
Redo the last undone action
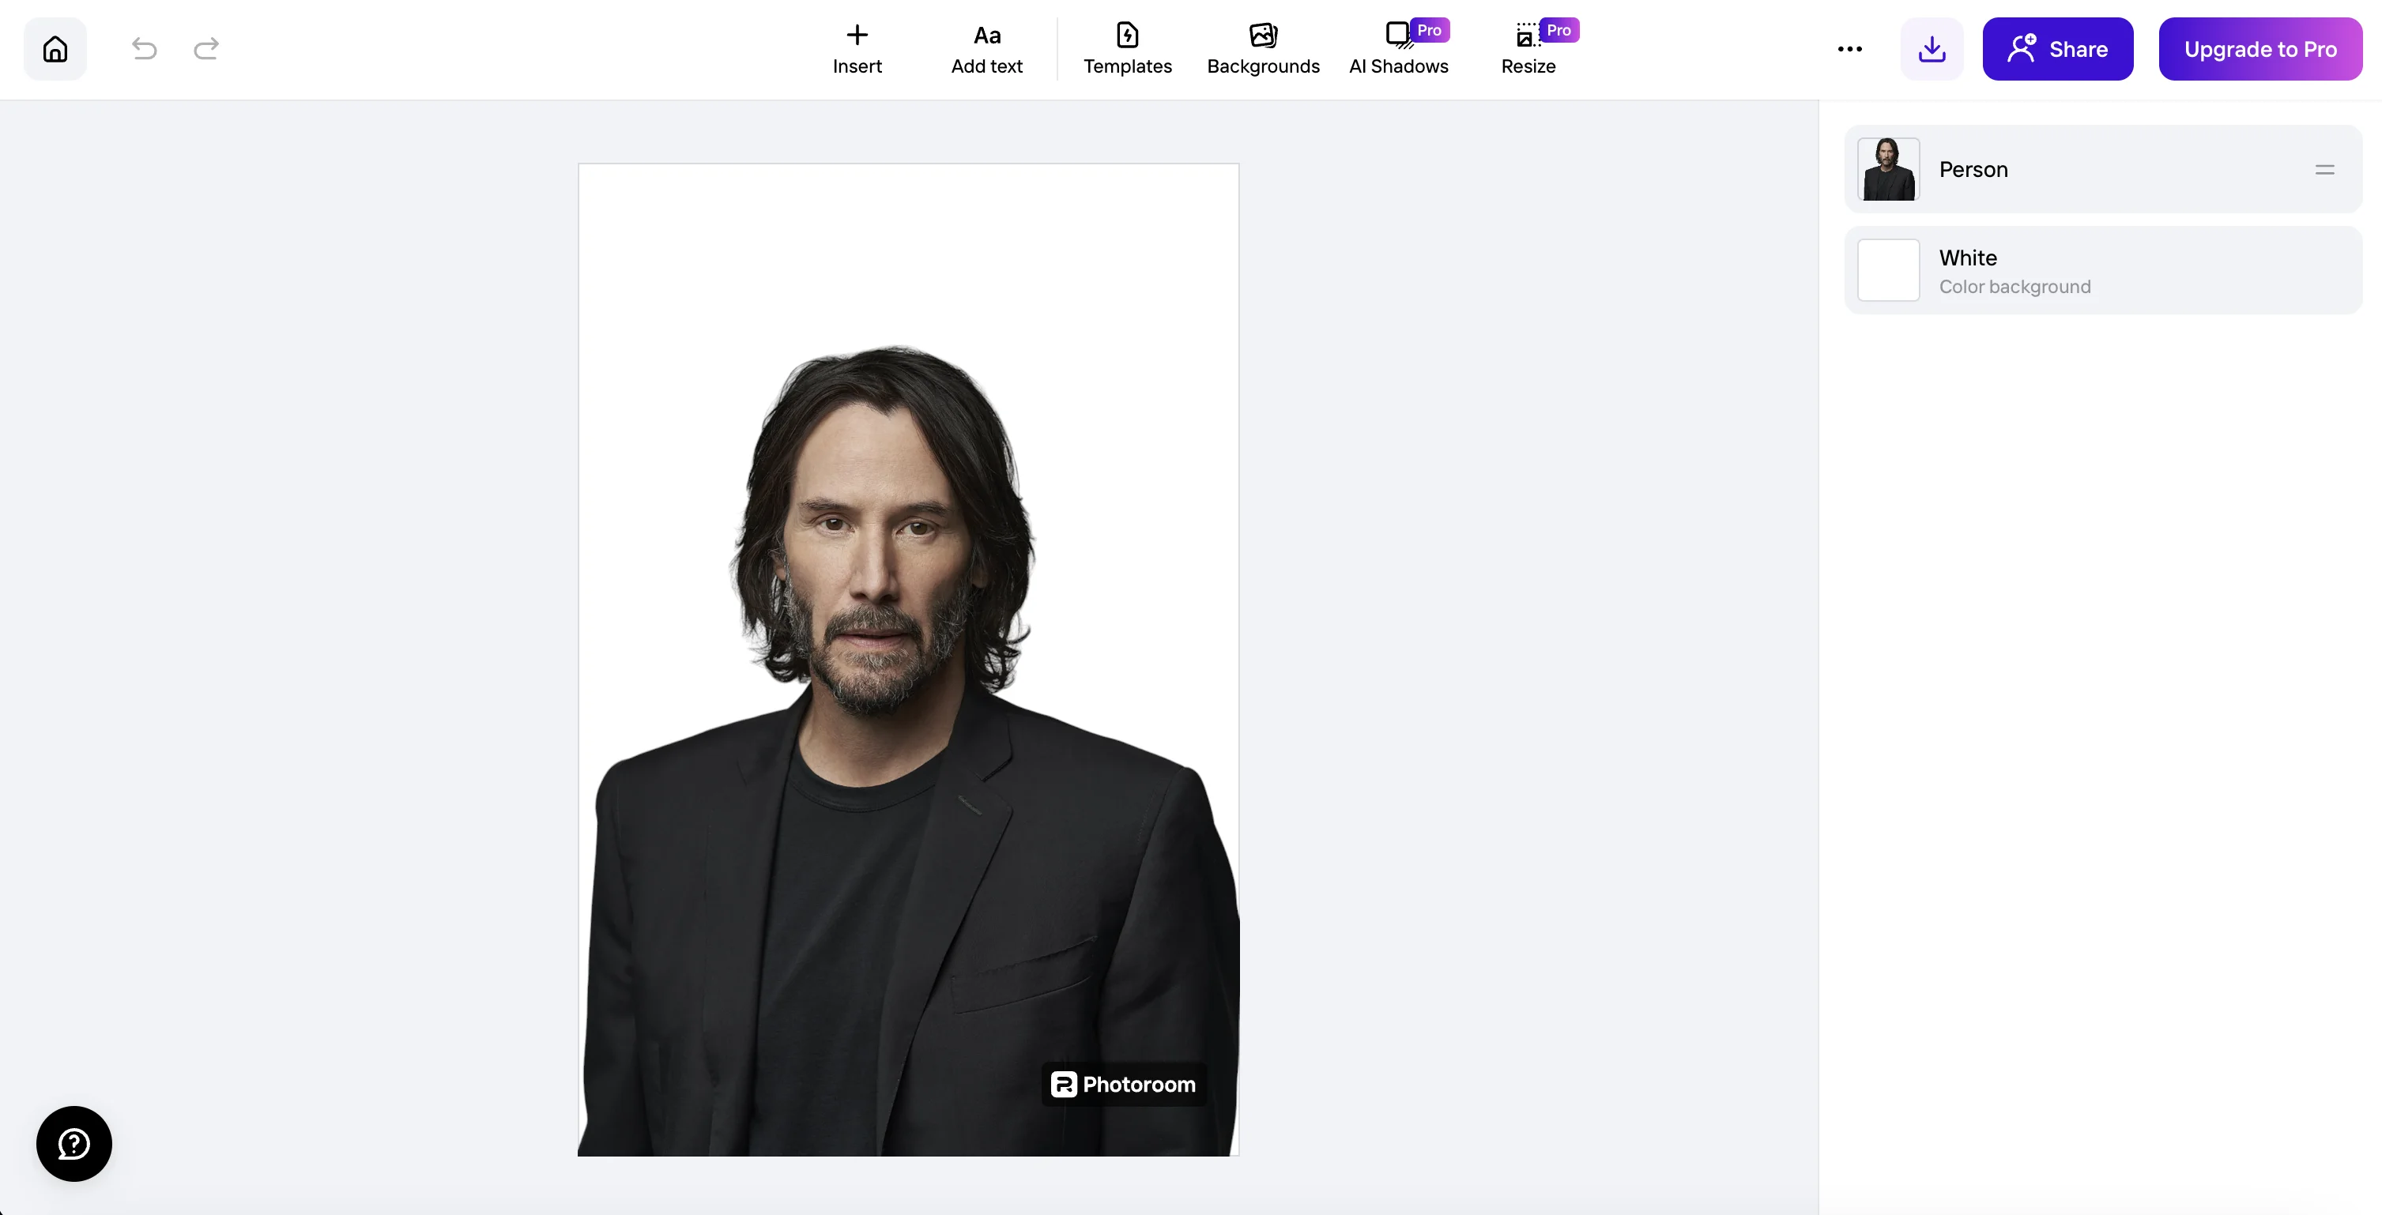coord(205,49)
